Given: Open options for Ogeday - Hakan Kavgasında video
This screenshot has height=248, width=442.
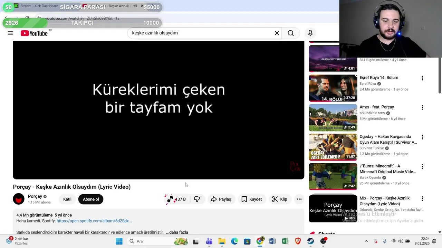Looking at the screenshot, I should point(422,137).
